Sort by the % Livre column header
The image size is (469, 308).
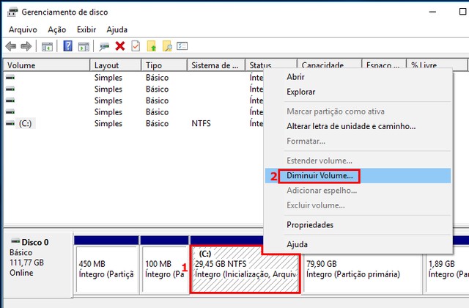437,65
